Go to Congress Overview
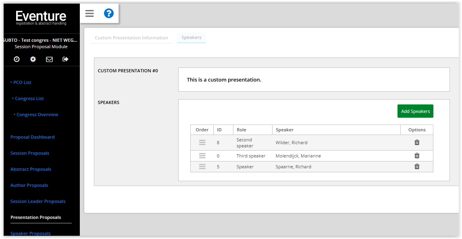Viewport: 462px width, 239px height. [36, 114]
